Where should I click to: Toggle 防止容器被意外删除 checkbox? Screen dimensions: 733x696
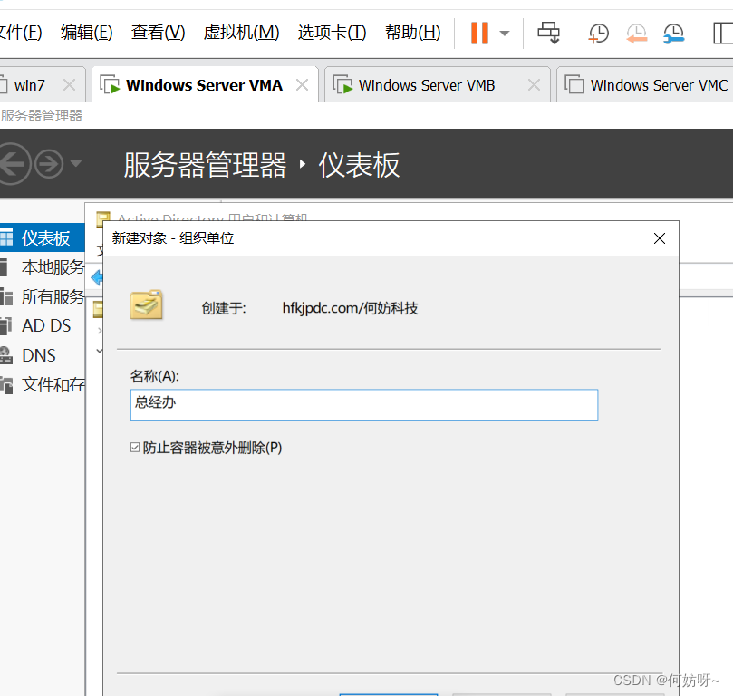coord(135,448)
